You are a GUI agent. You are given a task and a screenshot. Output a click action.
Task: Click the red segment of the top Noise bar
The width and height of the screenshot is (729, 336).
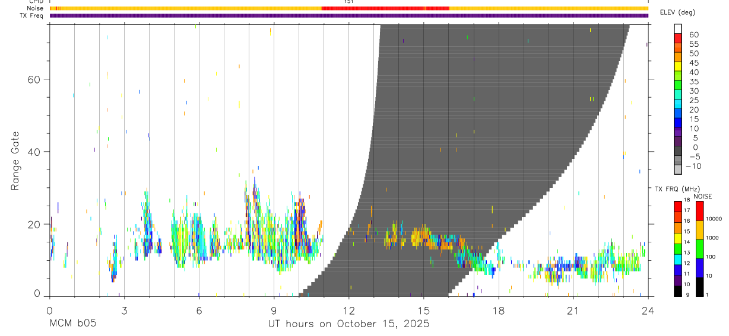tap(385, 8)
